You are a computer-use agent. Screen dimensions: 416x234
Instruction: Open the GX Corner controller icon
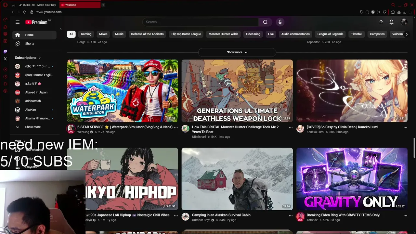(13, 5)
